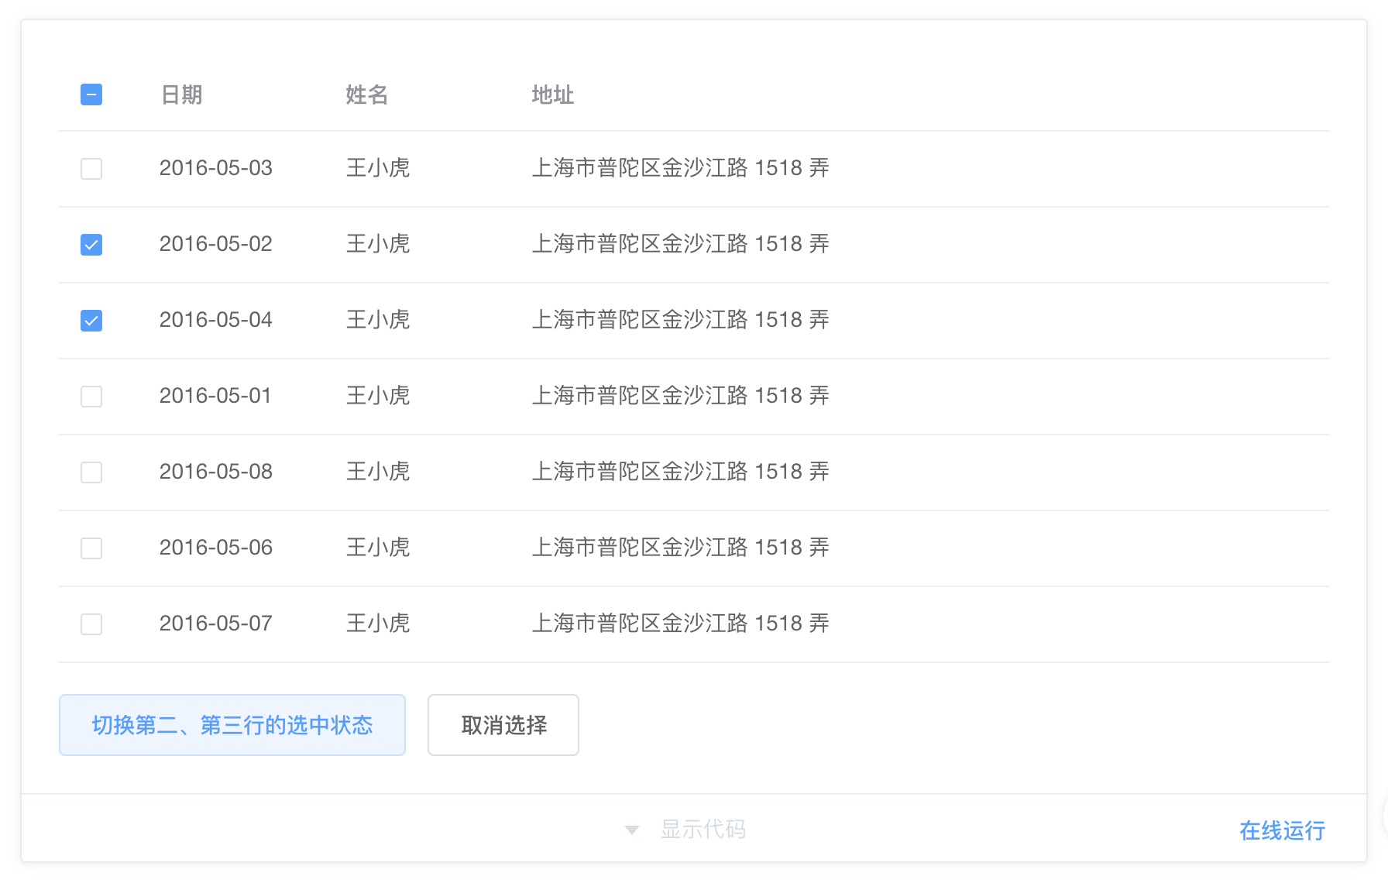Click the 取消选择 button
The width and height of the screenshot is (1388, 883).
[503, 725]
